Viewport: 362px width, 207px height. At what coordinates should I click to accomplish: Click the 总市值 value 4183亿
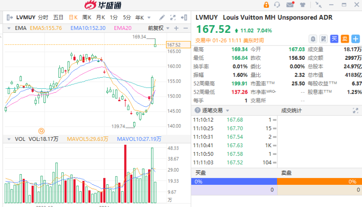click(x=353, y=75)
